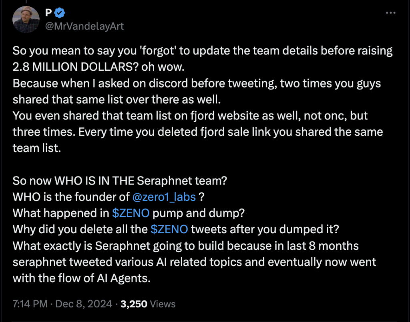Image resolution: width=410 pixels, height=322 pixels.
Task: View the 3,250 Views count details
Action: coord(148,304)
